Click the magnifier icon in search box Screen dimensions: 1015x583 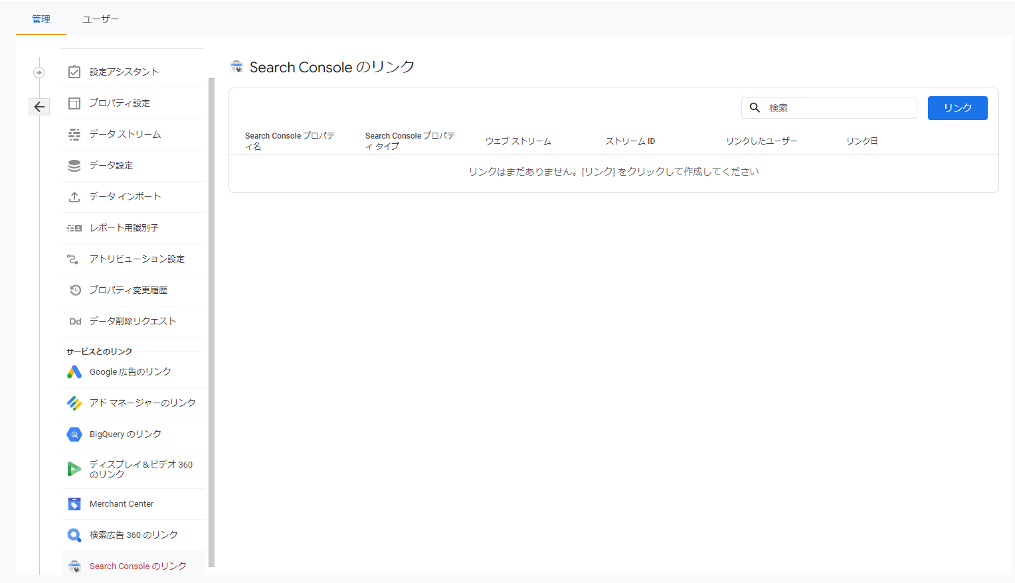755,107
